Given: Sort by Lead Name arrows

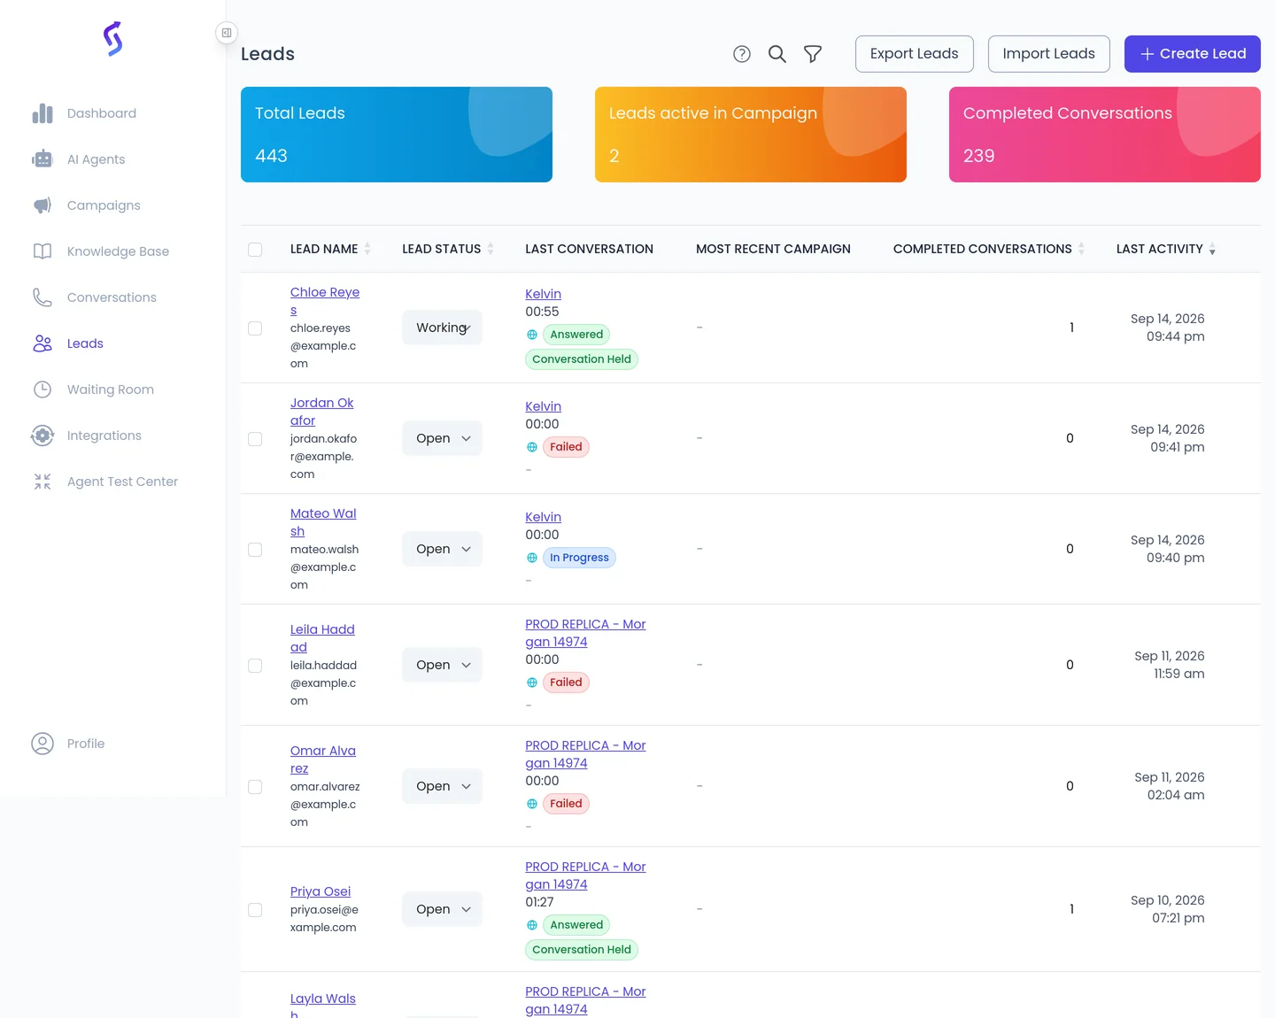Looking at the screenshot, I should pyautogui.click(x=367, y=249).
